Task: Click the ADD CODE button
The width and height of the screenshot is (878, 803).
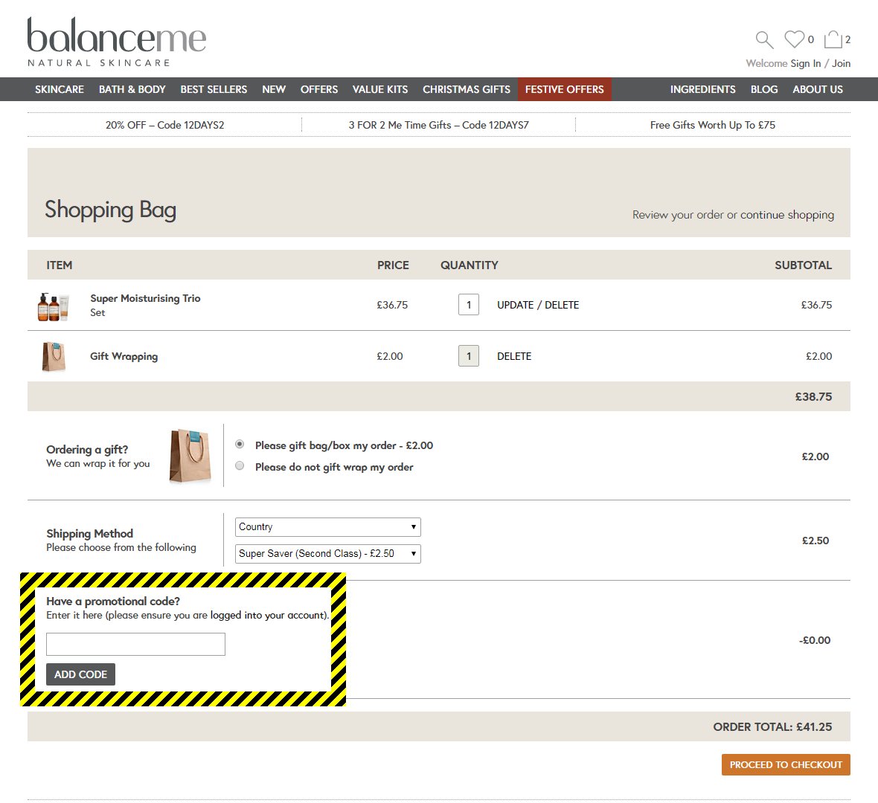Action: [x=80, y=674]
